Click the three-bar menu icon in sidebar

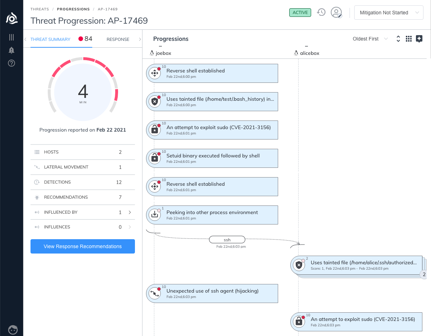(11, 37)
